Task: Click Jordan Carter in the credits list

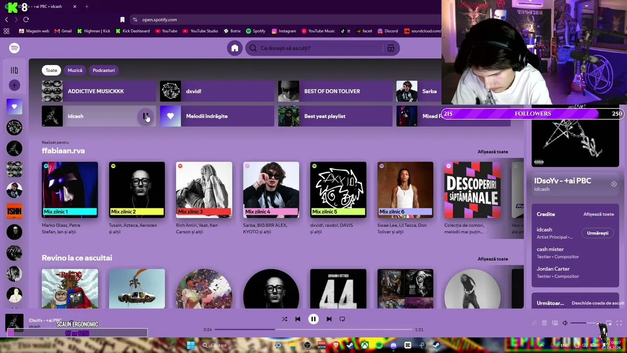Action: point(553,269)
